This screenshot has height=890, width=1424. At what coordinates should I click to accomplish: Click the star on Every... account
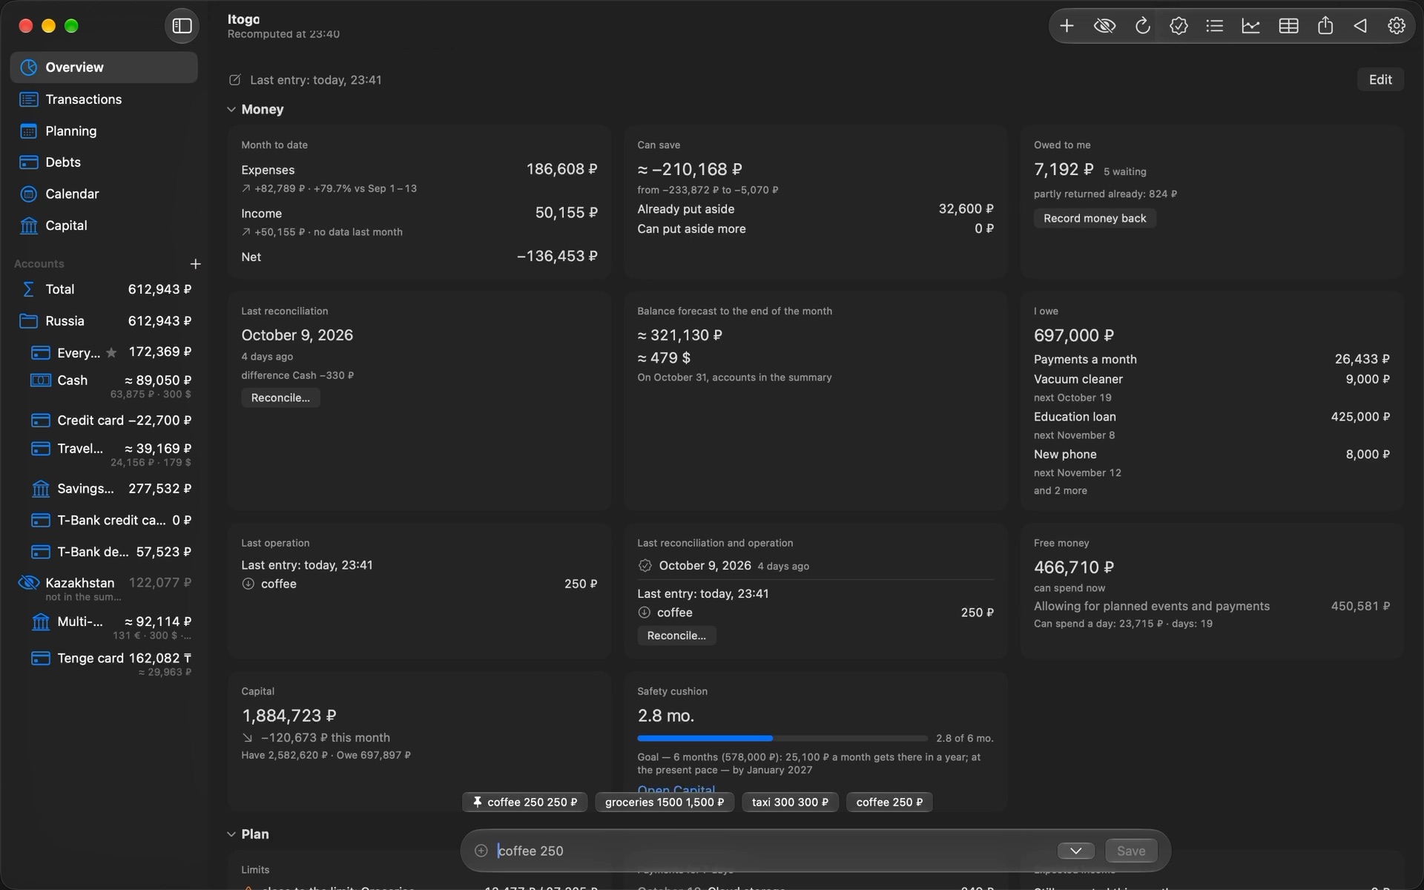click(111, 352)
